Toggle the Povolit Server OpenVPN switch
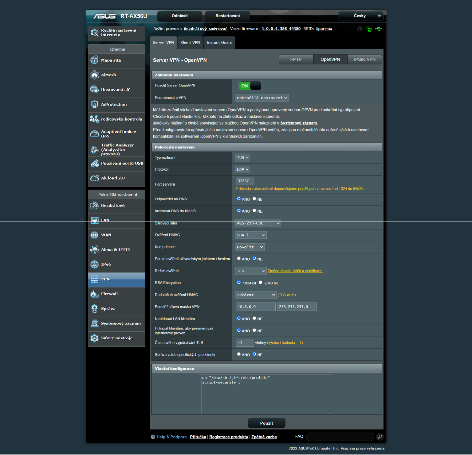 250,86
